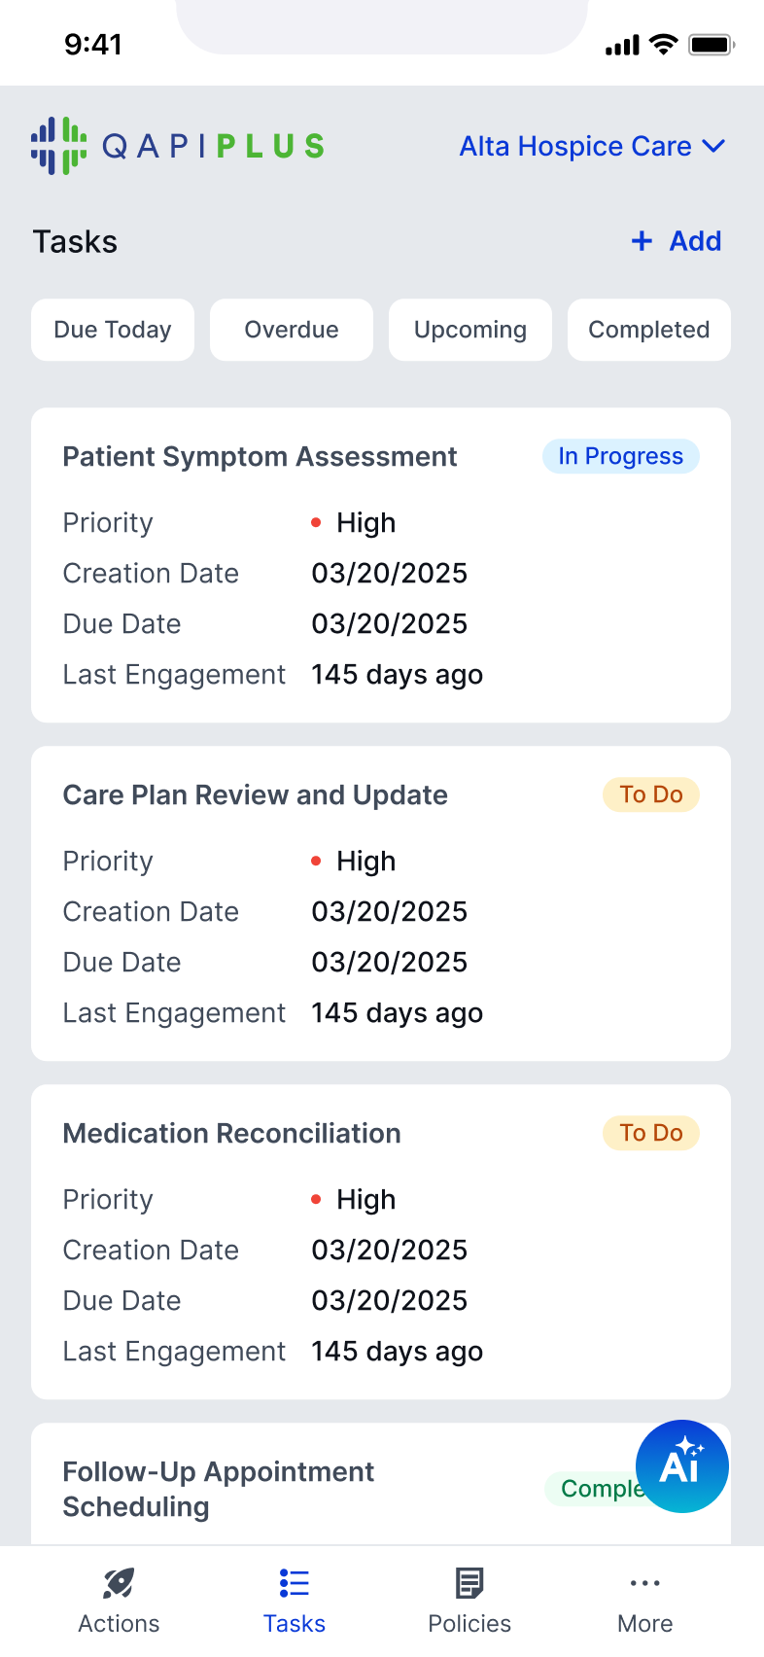Open the More ellipsis menu
The height and width of the screenshot is (1657, 764).
pyautogui.click(x=645, y=1583)
